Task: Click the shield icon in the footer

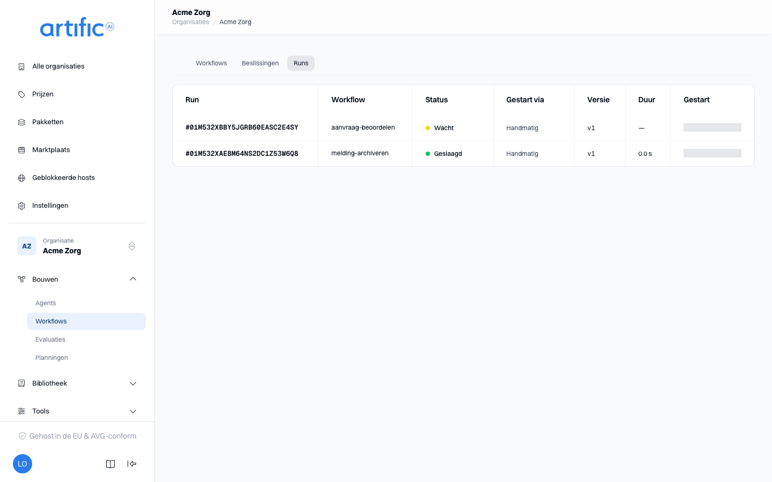Action: (22, 436)
